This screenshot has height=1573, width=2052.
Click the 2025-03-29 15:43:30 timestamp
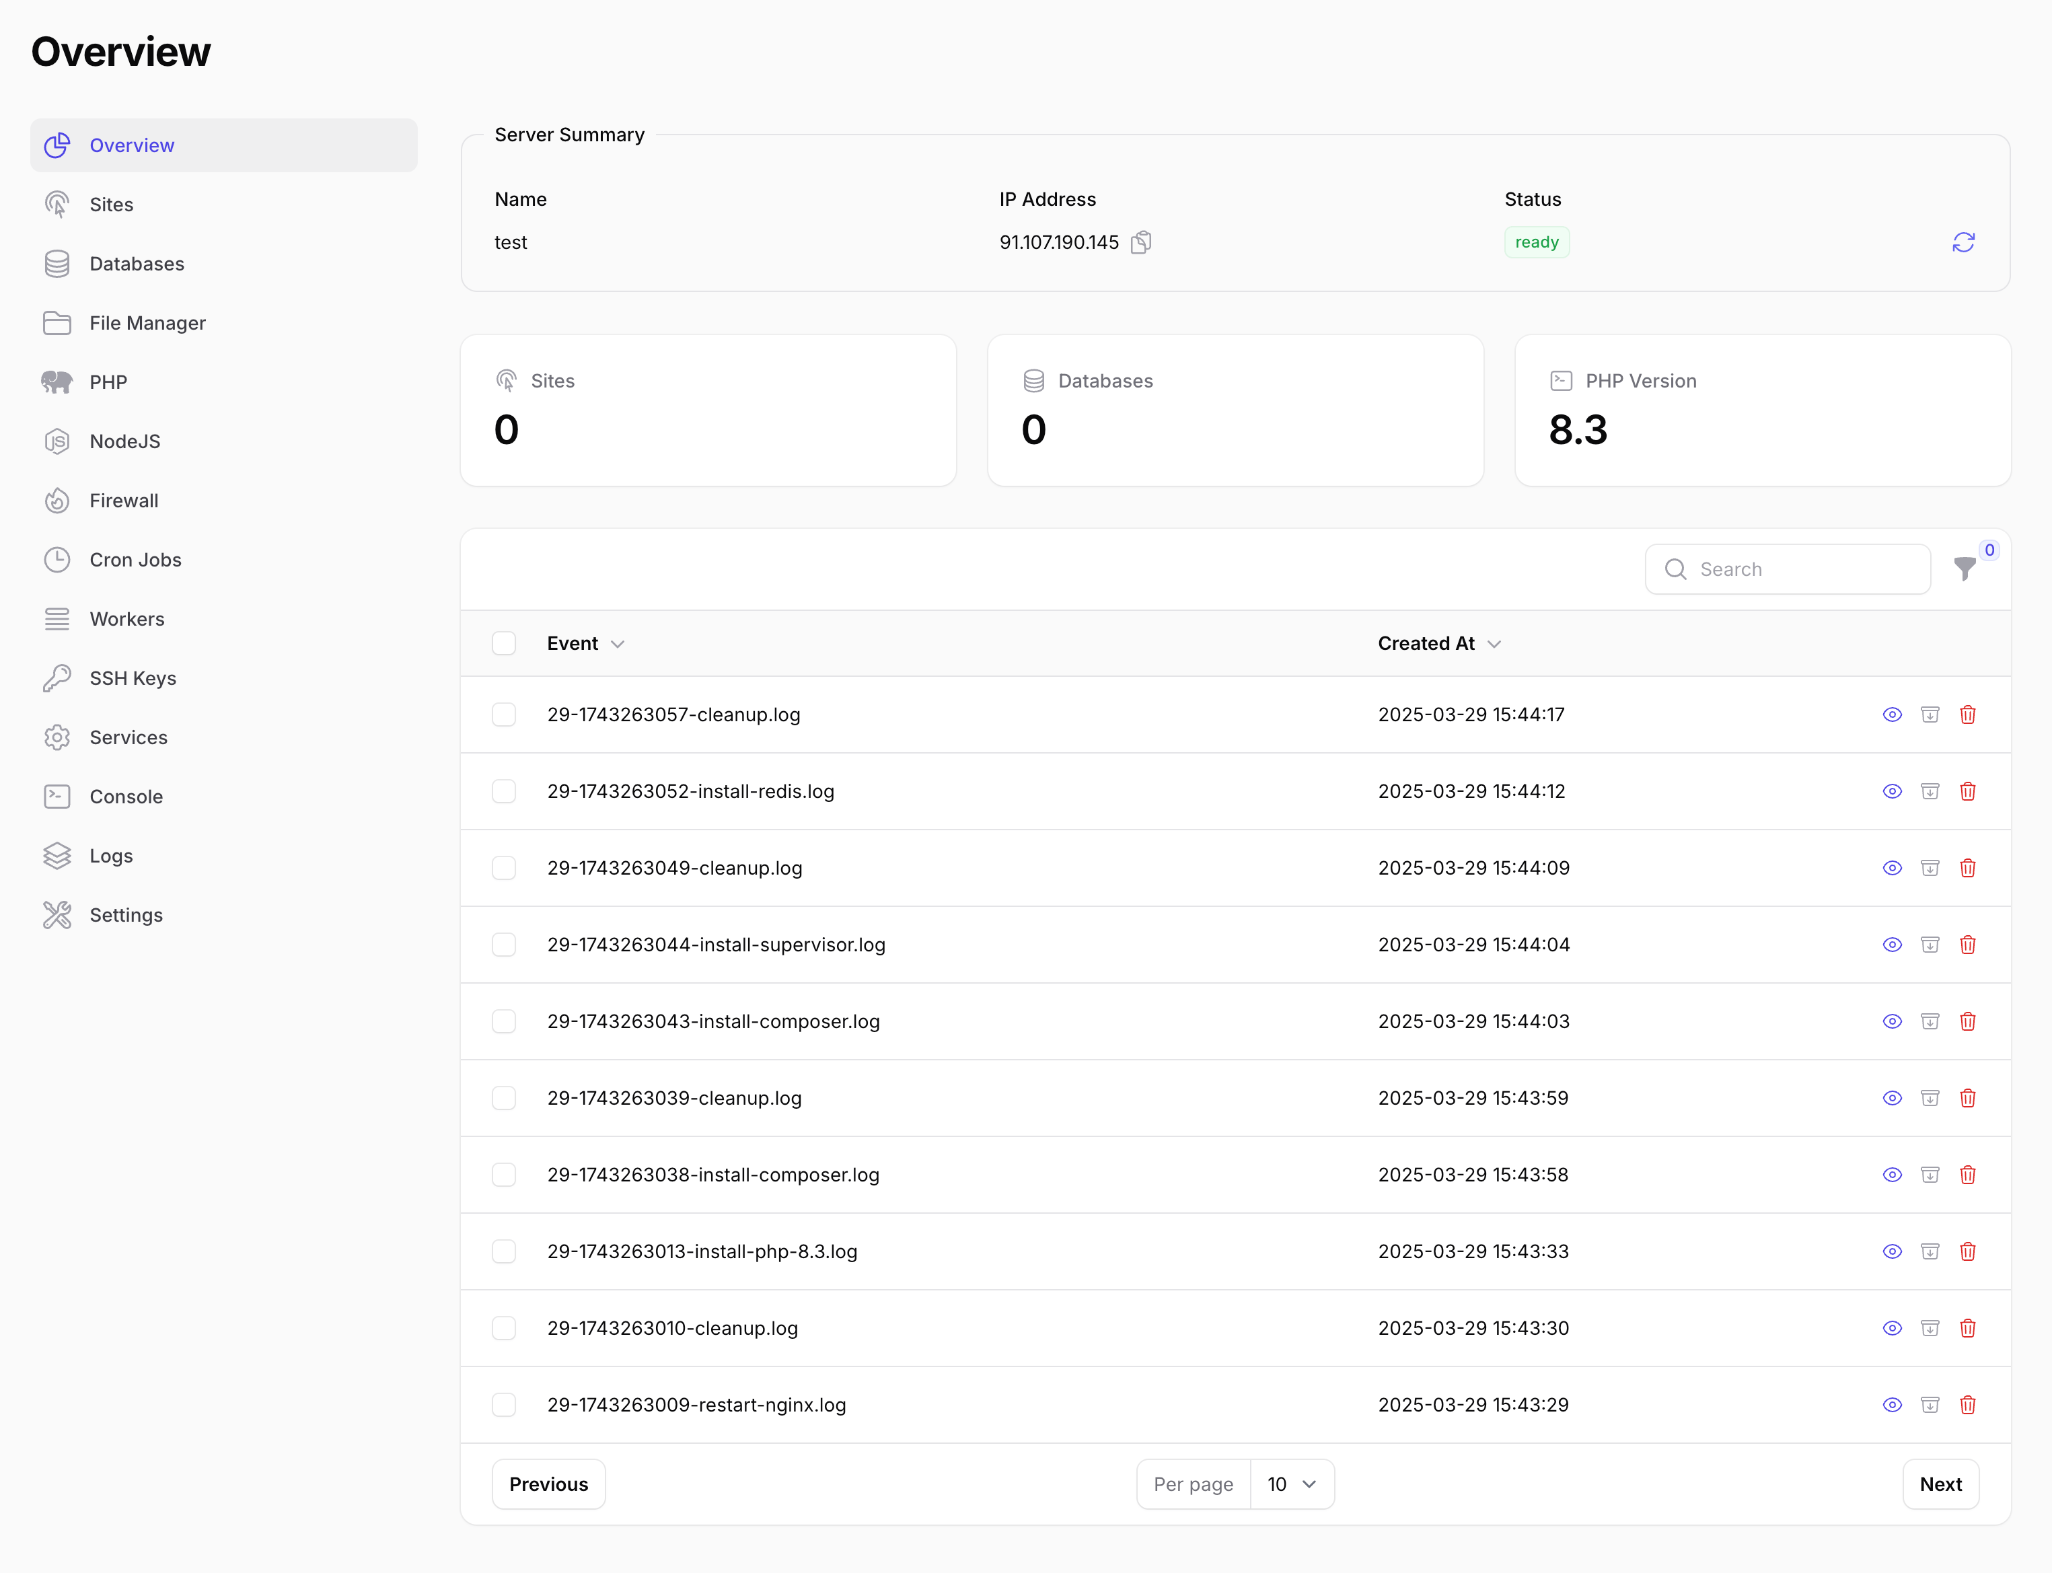(x=1473, y=1329)
